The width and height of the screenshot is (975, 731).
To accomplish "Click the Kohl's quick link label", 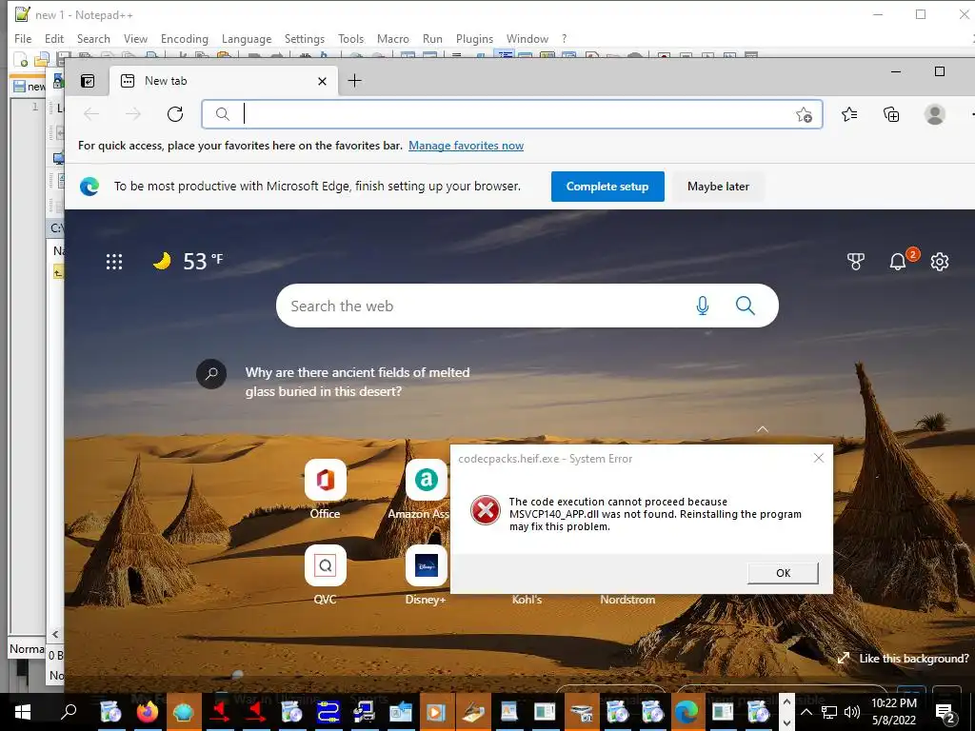I will [x=527, y=600].
